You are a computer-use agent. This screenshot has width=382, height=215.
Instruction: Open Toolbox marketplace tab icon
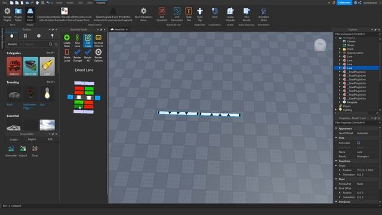12,36
